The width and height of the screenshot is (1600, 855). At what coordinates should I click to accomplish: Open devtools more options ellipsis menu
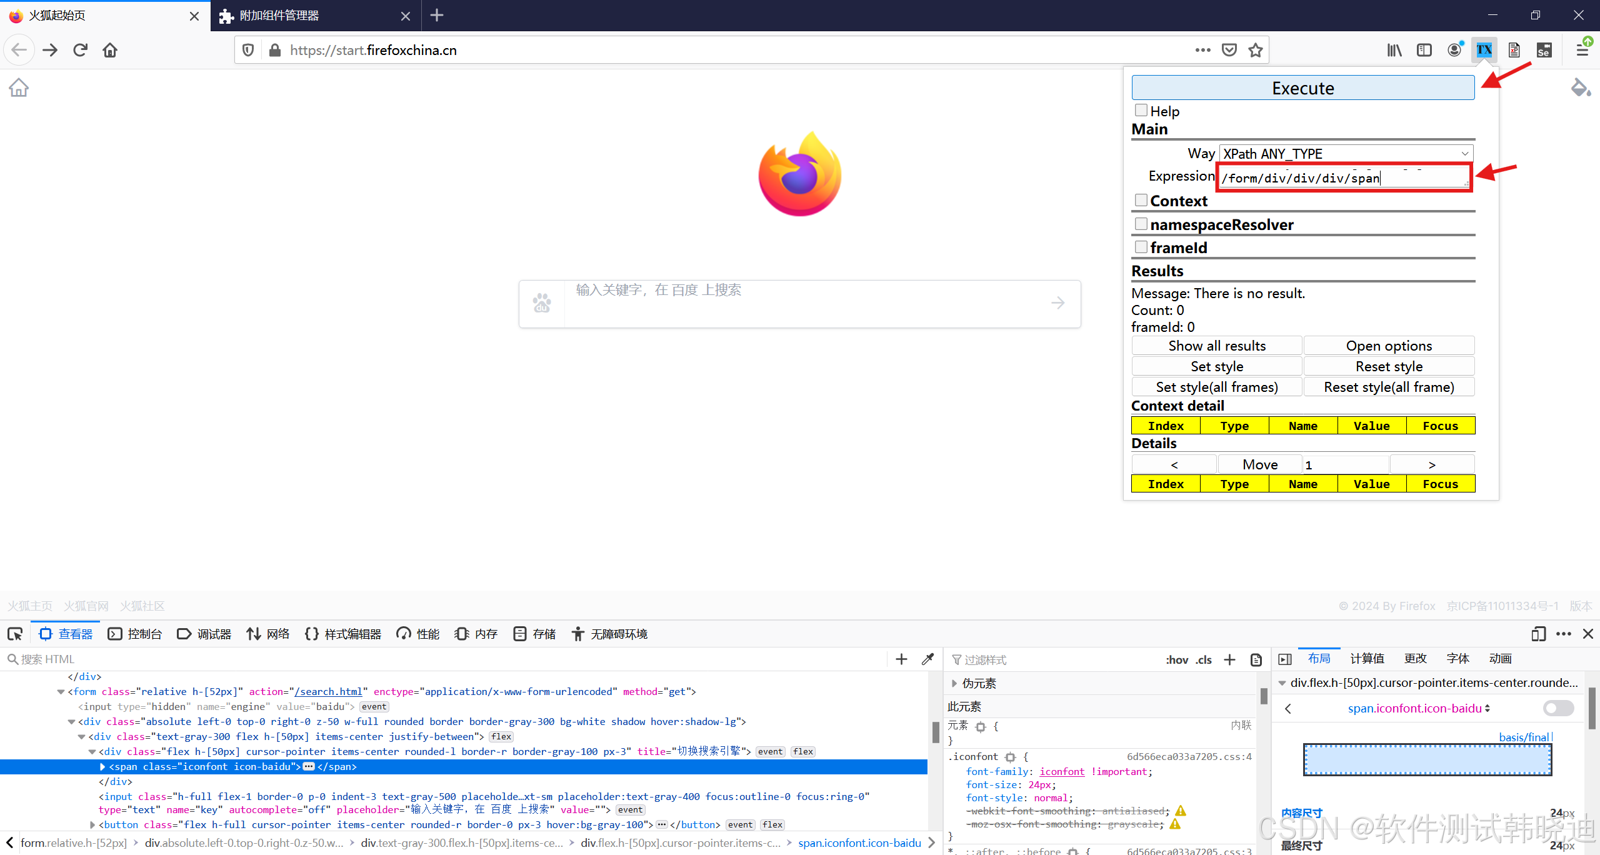1564,634
